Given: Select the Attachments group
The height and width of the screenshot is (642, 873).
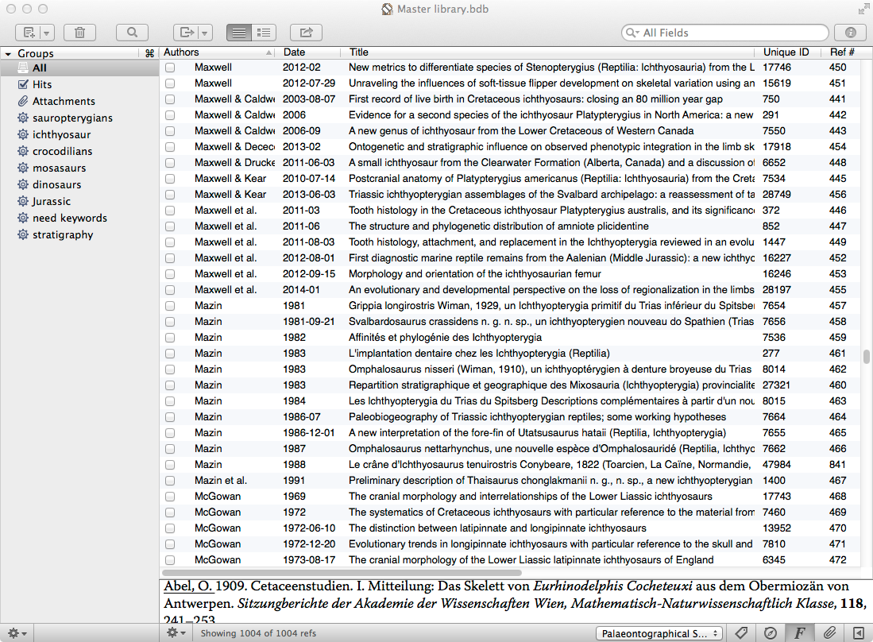Looking at the screenshot, I should pyautogui.click(x=79, y=102).
